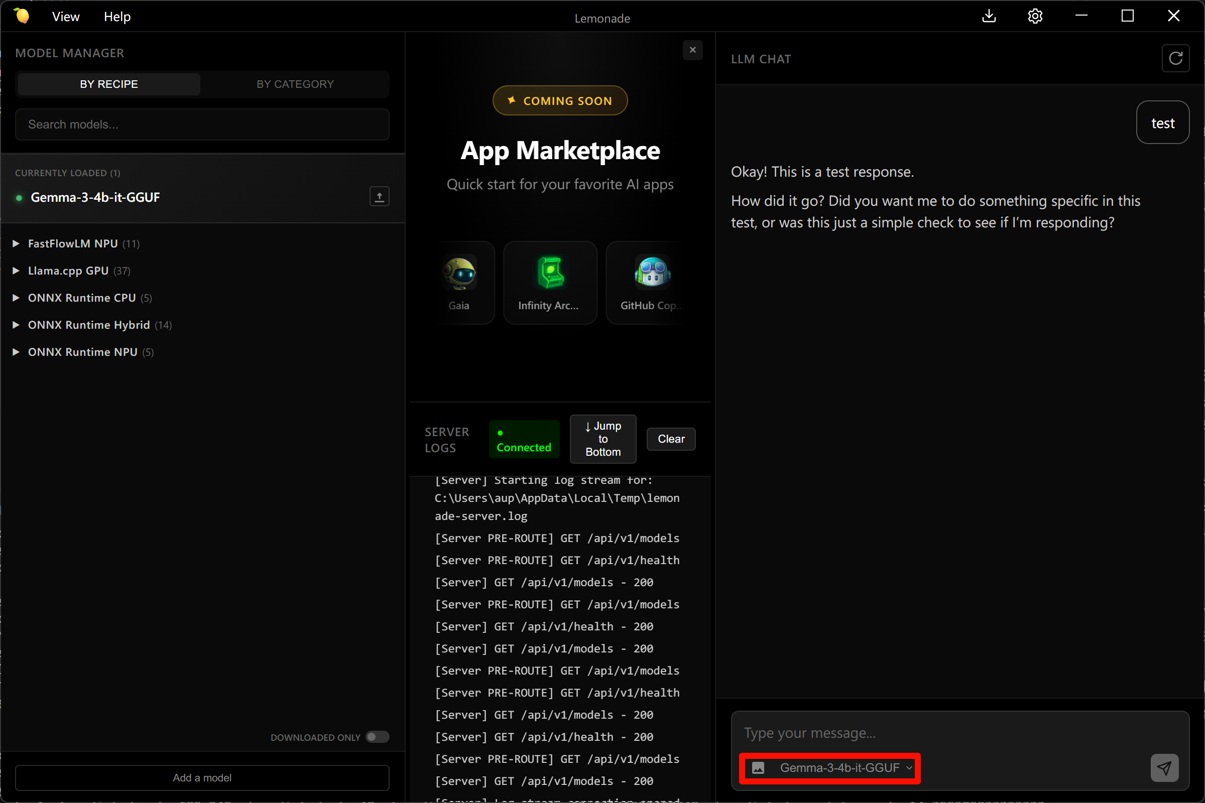Screen dimensions: 1205x803
Task: Click the Type your message input box
Action: (960, 733)
